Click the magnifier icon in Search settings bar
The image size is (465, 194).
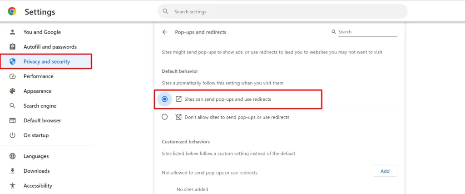click(x=166, y=11)
